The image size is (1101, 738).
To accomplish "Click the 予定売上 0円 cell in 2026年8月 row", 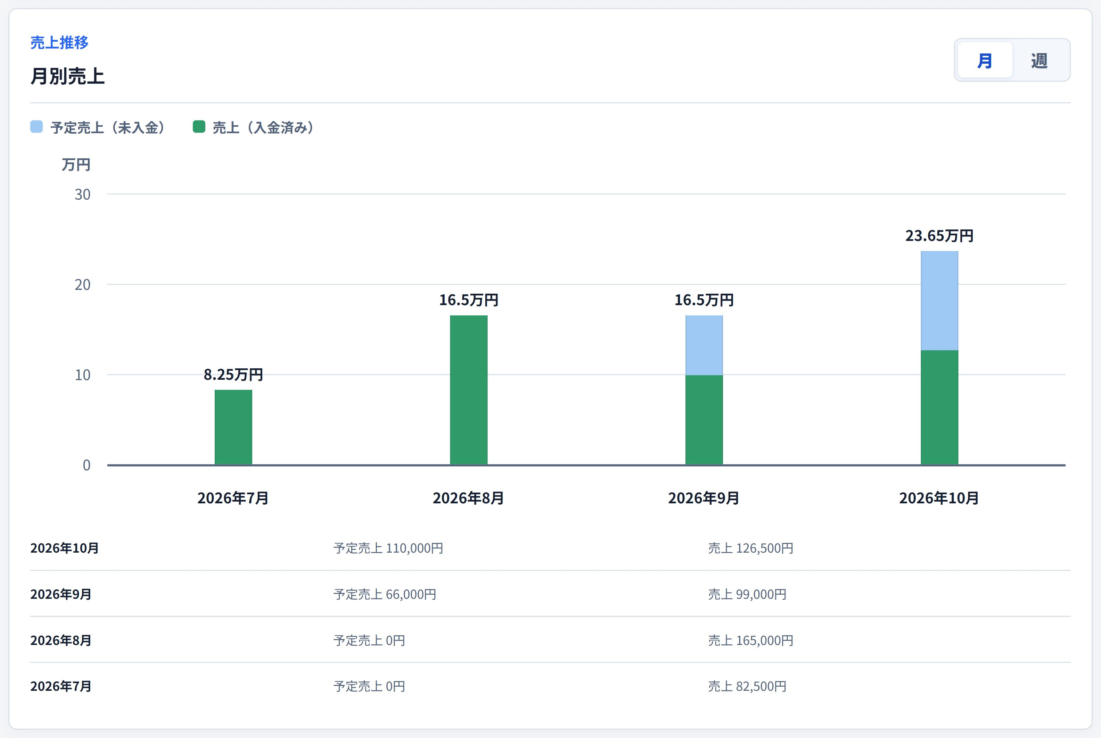I will (x=369, y=640).
